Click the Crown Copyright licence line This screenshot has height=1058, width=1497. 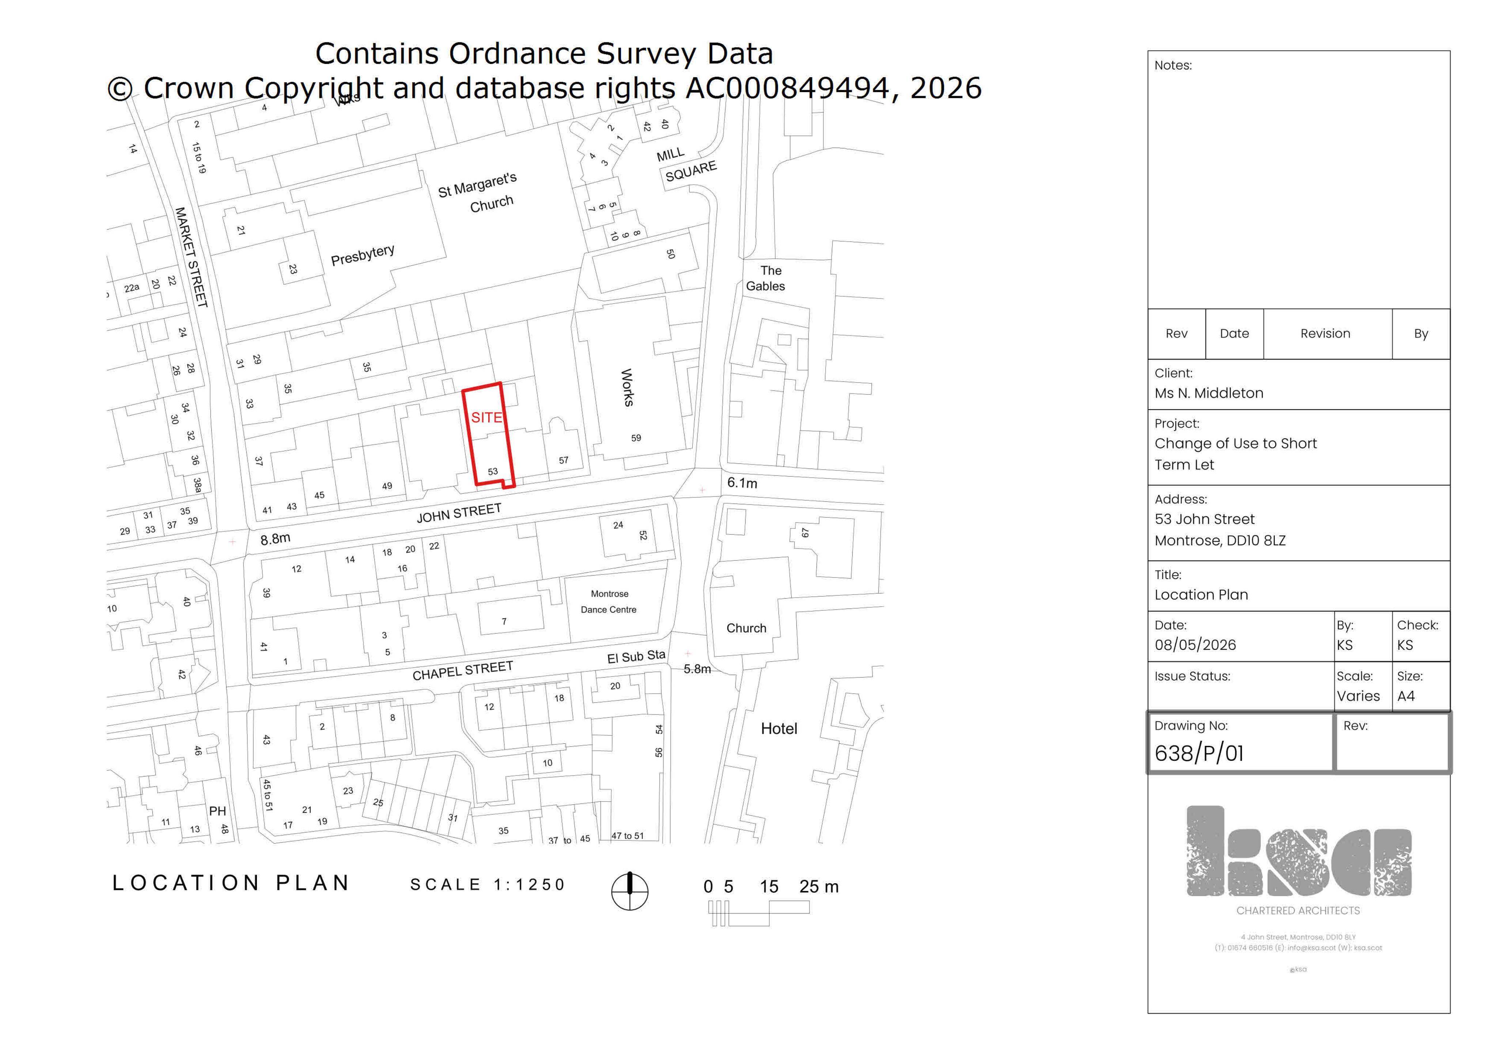coord(545,88)
